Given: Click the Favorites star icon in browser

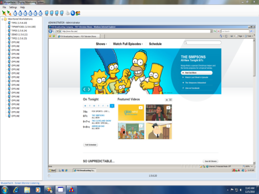Looking at the screenshot, I should pos(50,36).
